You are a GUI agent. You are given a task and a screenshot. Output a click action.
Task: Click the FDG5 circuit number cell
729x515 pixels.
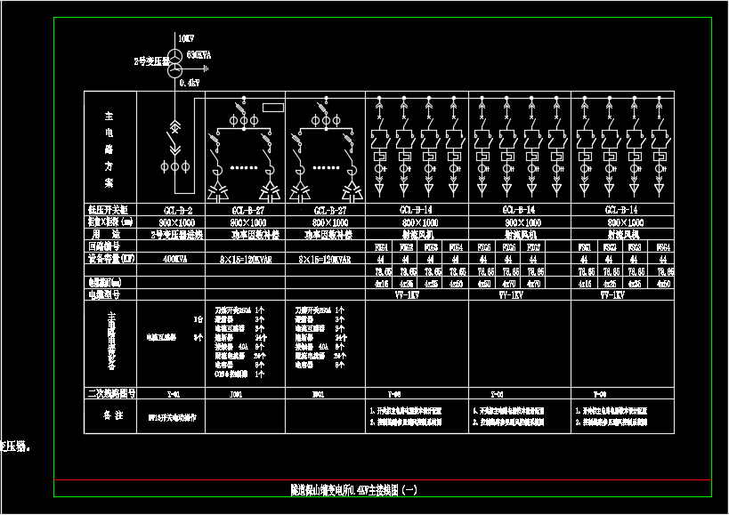coord(483,247)
